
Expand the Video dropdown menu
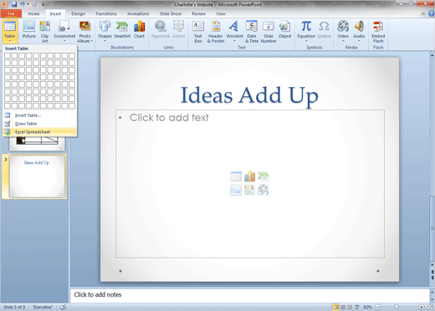tap(343, 41)
